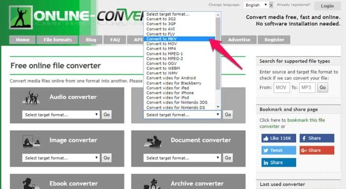Click the Image converter icon
The height and width of the screenshot is (189, 346).
coord(31,141)
